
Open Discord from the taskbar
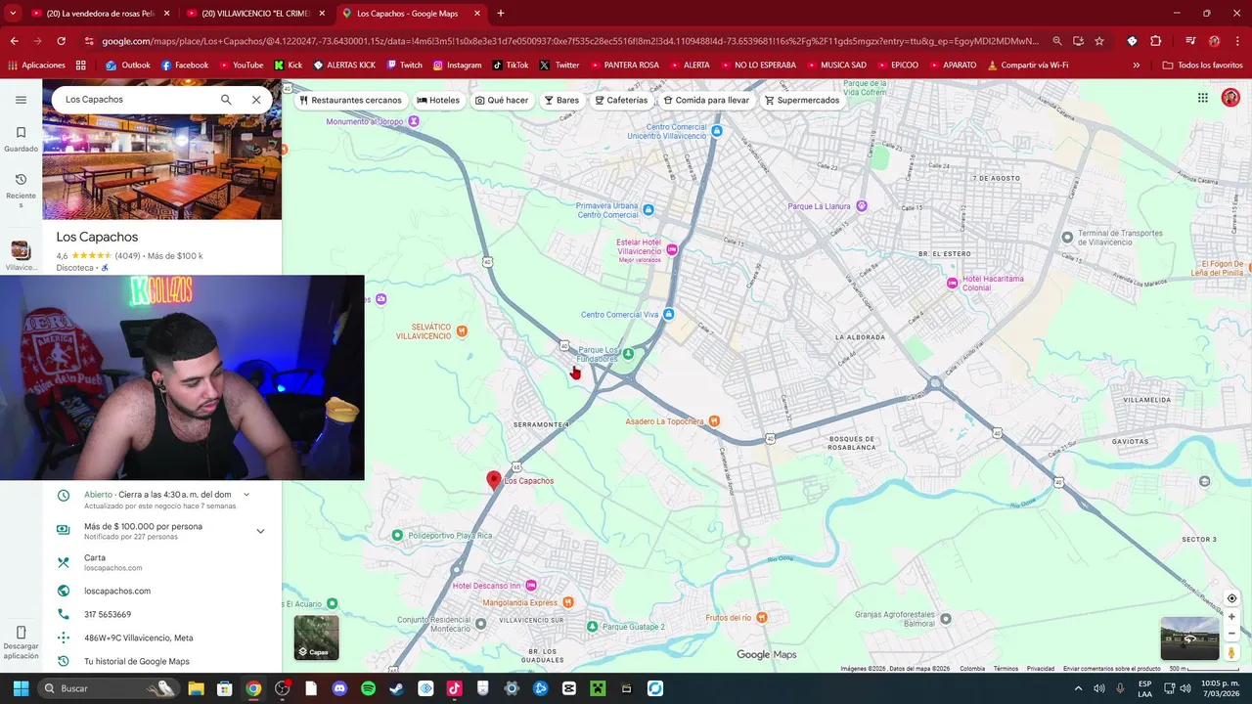[339, 688]
